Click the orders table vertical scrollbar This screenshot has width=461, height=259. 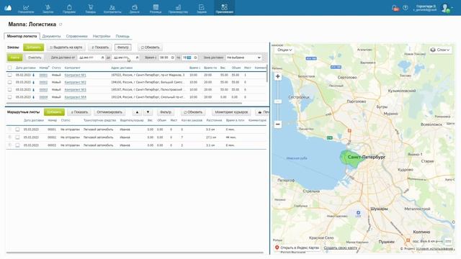[267, 73]
